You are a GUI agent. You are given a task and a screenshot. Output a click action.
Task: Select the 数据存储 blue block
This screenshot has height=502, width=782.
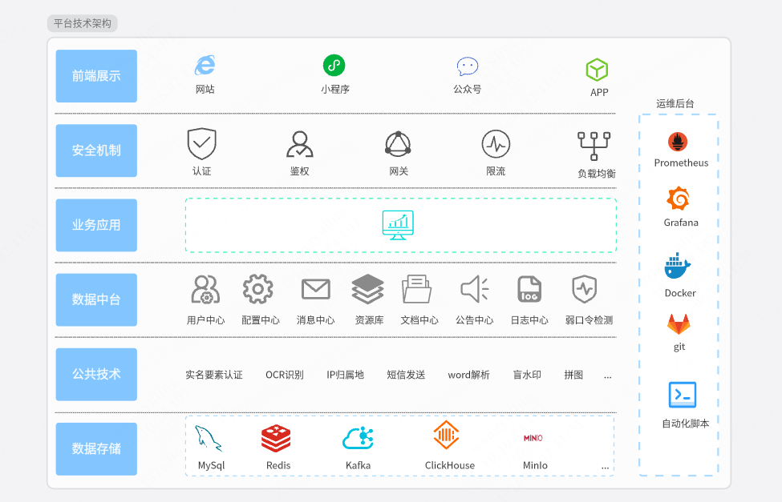coord(96,449)
